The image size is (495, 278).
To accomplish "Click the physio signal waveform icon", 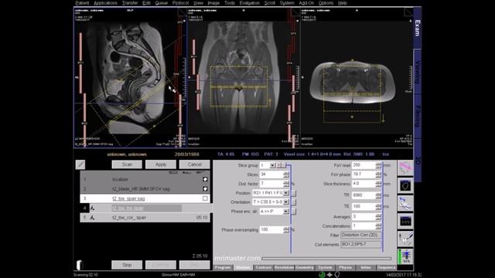I will click(405, 222).
